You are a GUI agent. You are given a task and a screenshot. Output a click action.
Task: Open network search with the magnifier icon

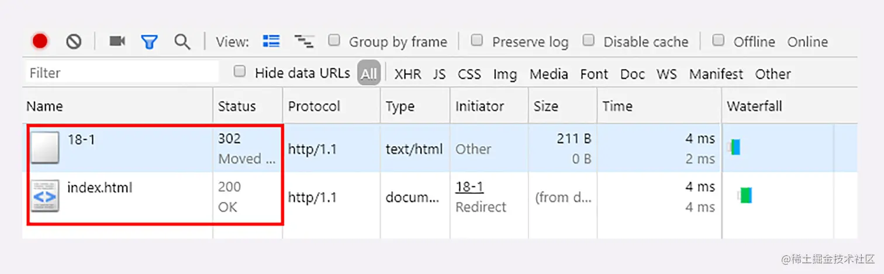click(182, 41)
